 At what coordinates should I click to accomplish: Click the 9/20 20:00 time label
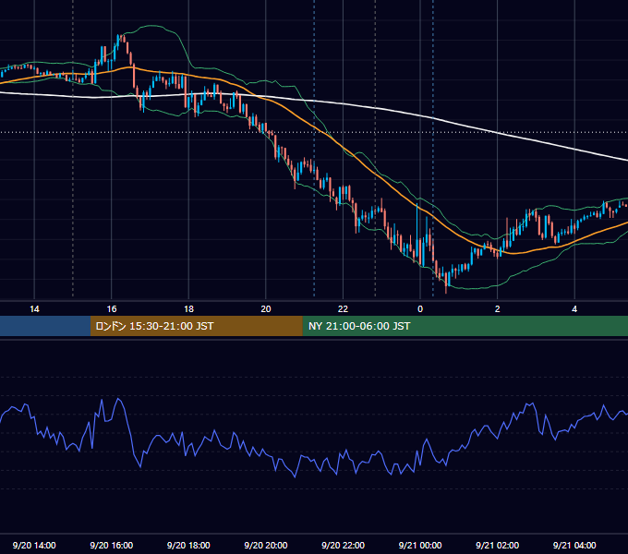(266, 545)
